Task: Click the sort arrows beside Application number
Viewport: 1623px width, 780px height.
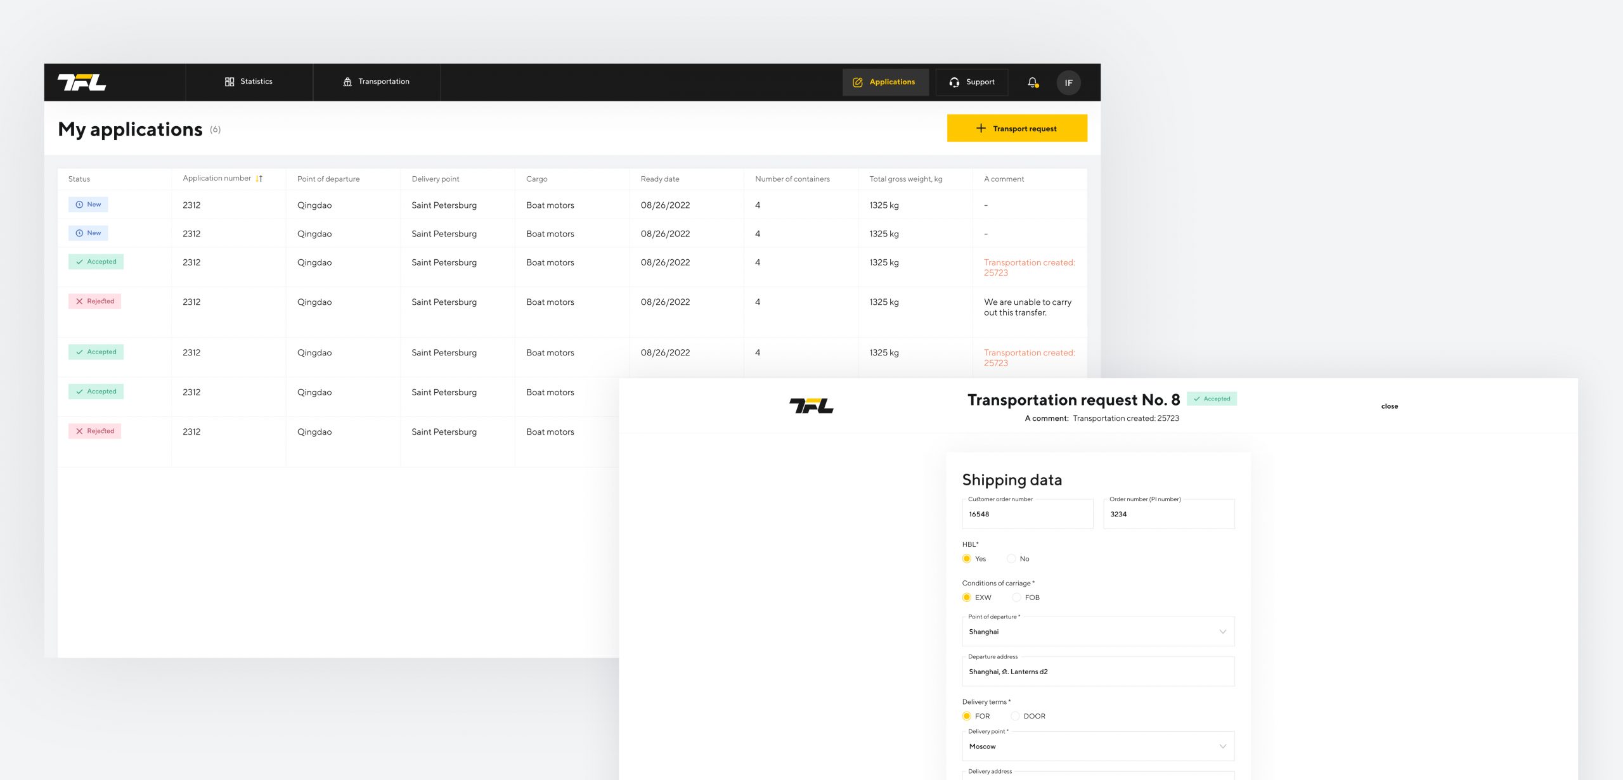Action: click(x=259, y=179)
